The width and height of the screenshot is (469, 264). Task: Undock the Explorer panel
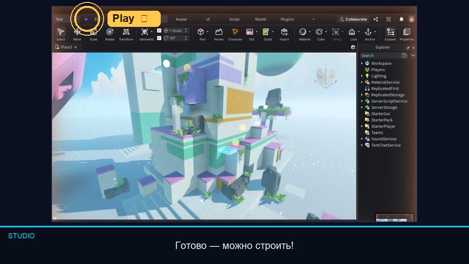click(x=407, y=47)
